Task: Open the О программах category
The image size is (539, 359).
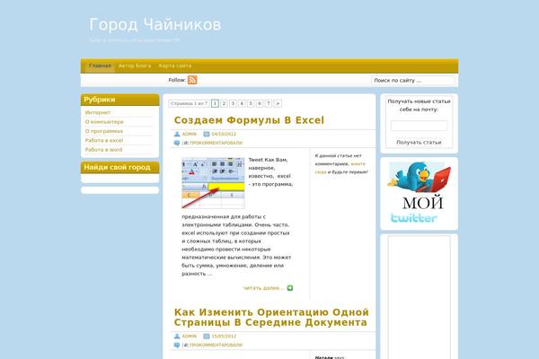Action: (x=104, y=131)
